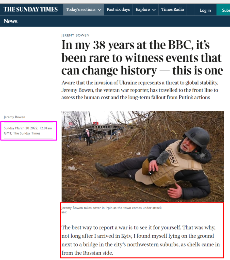Go to Past six days

pyautogui.click(x=118, y=10)
